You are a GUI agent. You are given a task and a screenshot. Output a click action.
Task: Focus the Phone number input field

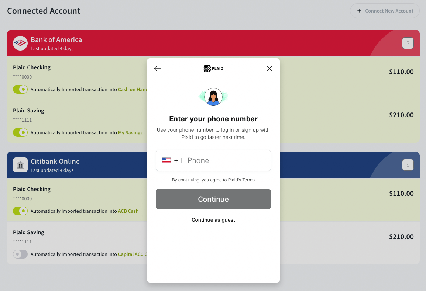pyautogui.click(x=213, y=160)
